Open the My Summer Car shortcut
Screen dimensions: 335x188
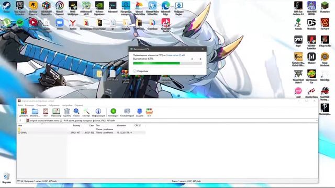311,76
